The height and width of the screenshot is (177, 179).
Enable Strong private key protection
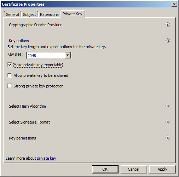click(x=10, y=86)
